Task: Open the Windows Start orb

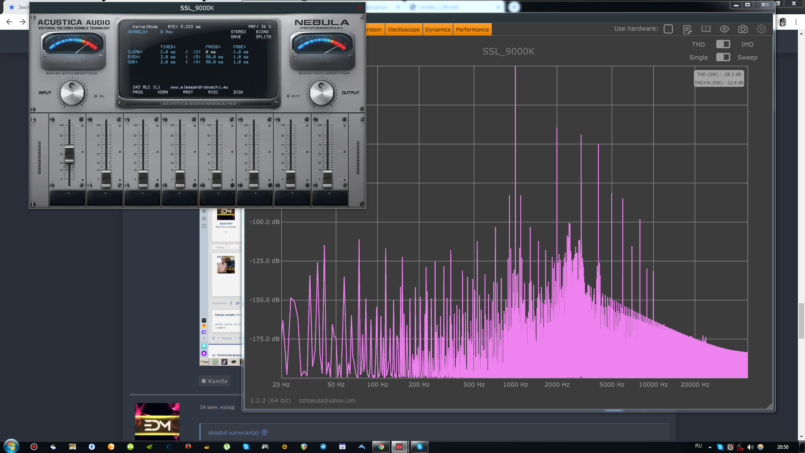Action: tap(11, 446)
